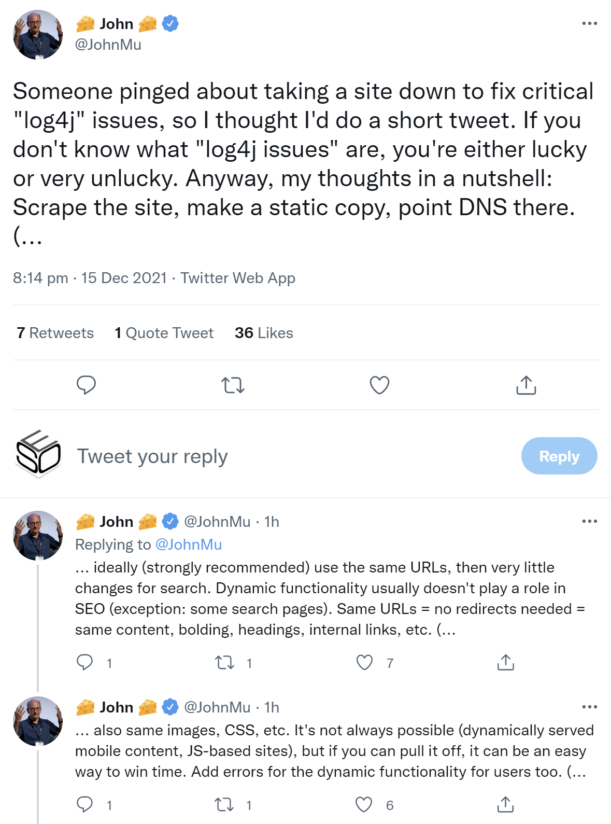611x824 pixels.
Task: View the list of users who liked
Action: 263,332
